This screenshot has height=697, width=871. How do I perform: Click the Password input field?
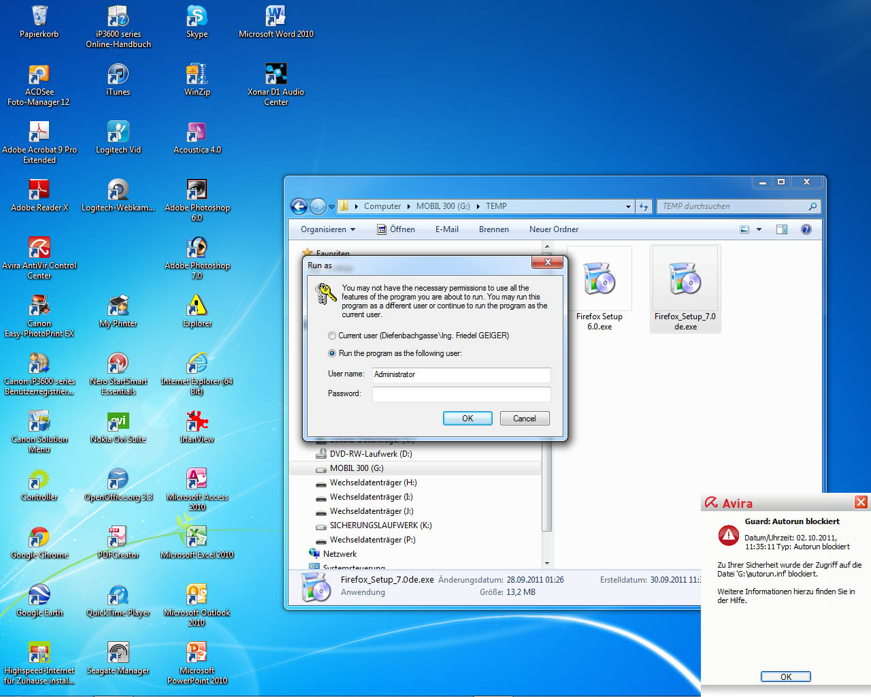(461, 393)
